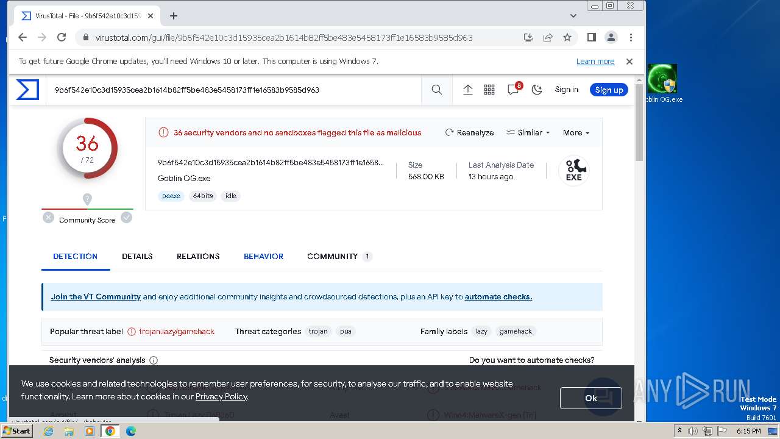Toggle the dark mode moon icon

pos(537,90)
